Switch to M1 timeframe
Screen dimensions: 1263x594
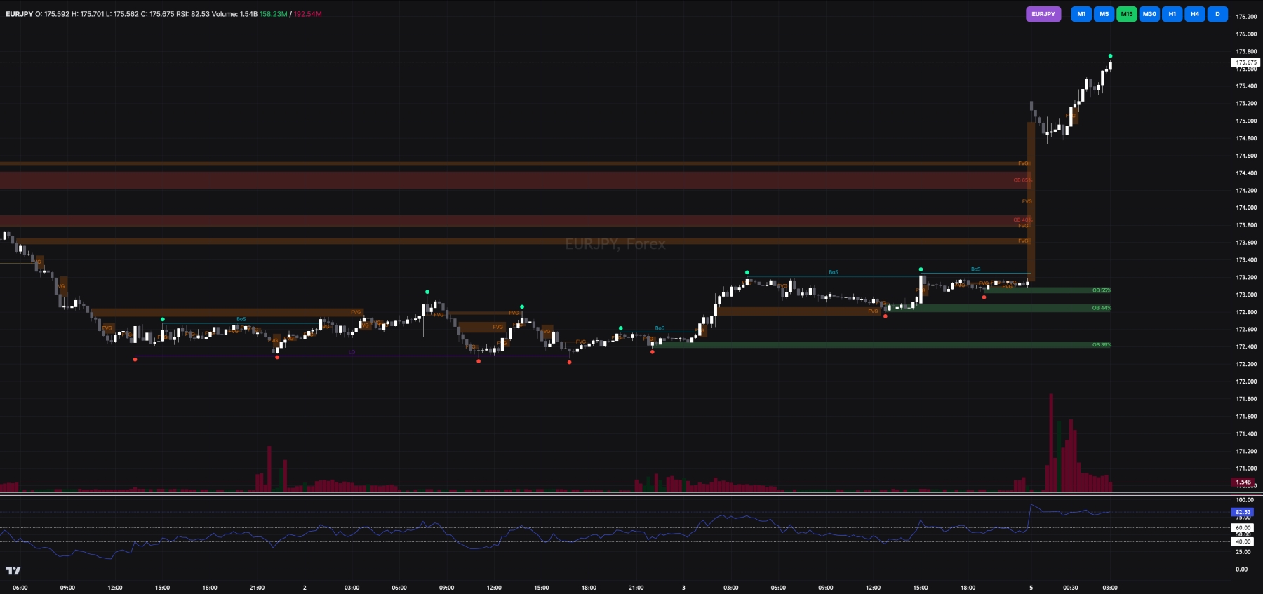click(x=1081, y=14)
